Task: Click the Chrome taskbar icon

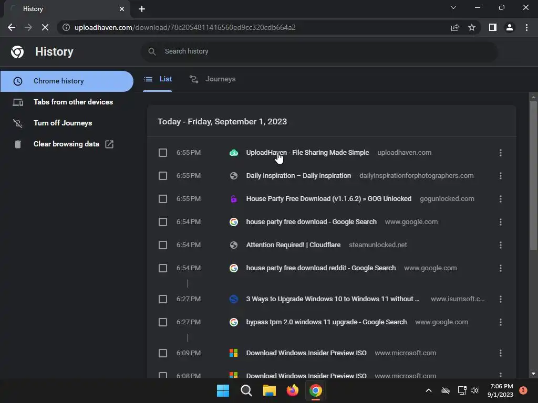Action: pos(316,390)
